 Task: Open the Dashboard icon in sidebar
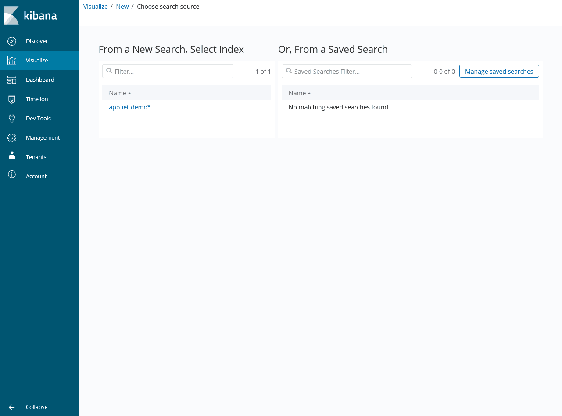point(12,80)
